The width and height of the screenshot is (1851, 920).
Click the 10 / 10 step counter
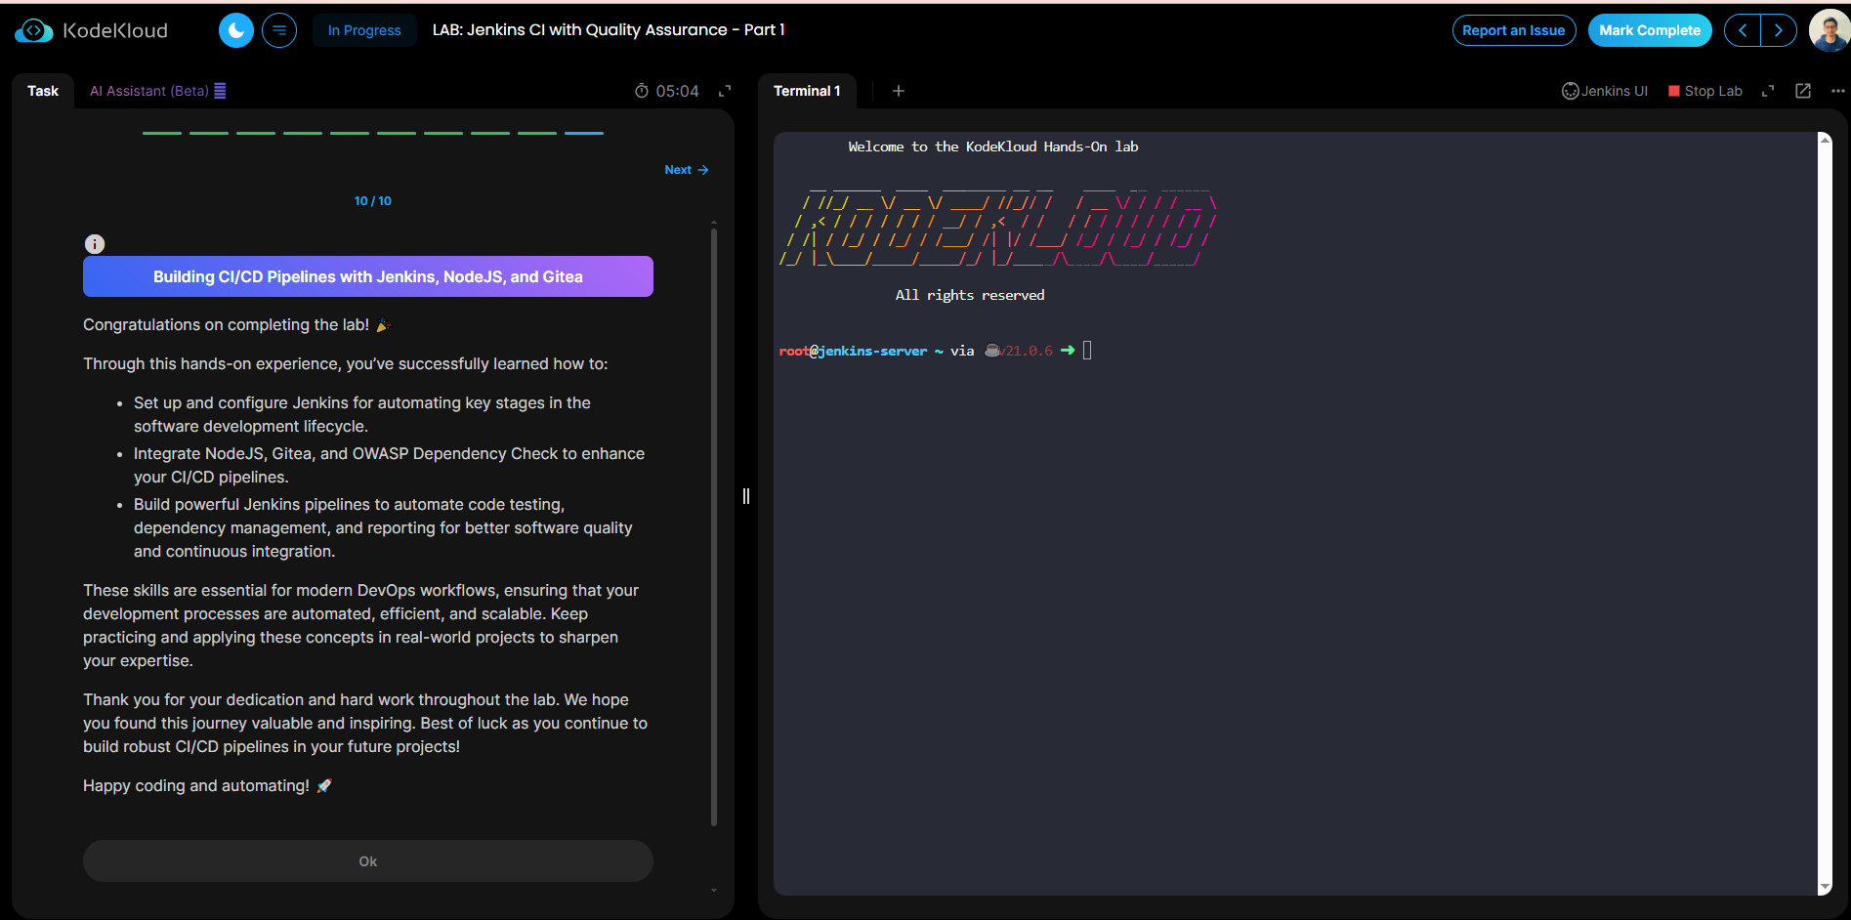pos(373,201)
